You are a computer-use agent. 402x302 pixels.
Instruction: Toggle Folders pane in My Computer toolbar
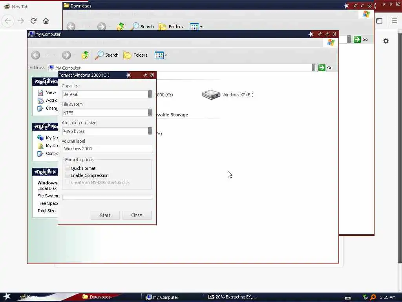(135, 55)
